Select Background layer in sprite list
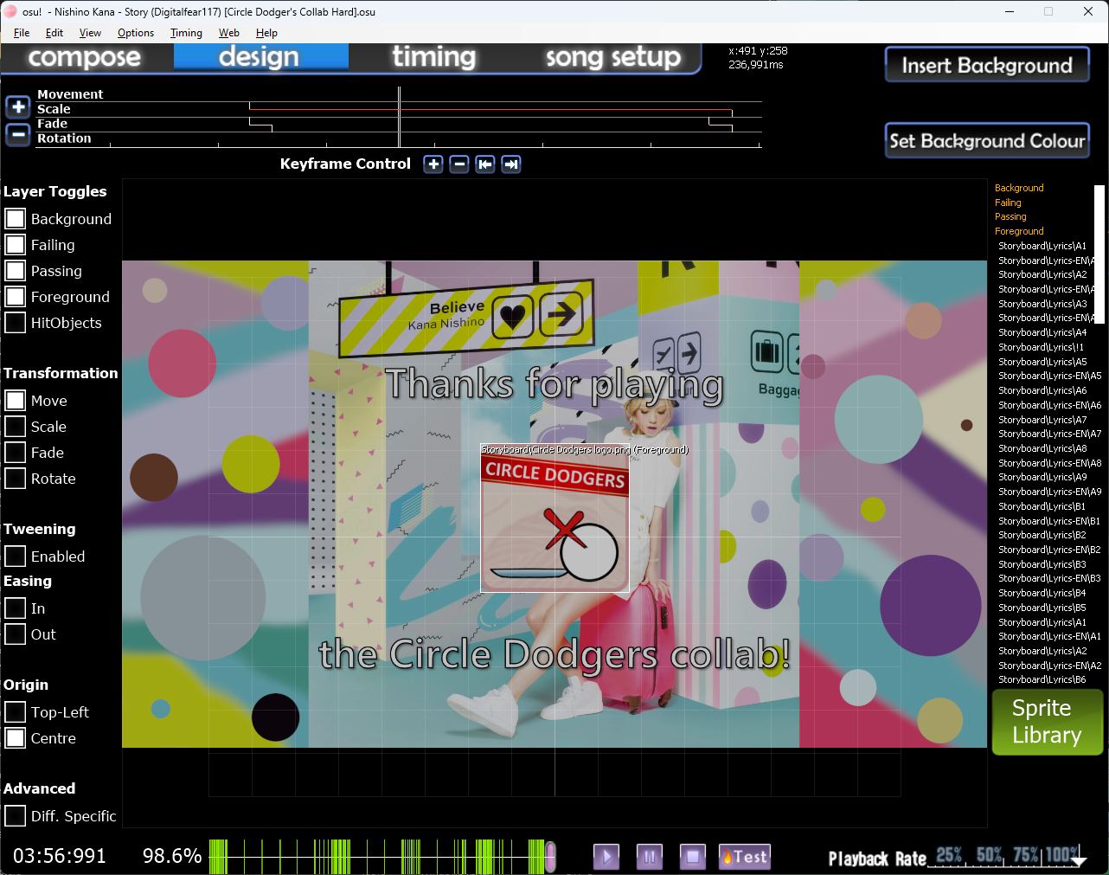 click(1019, 188)
